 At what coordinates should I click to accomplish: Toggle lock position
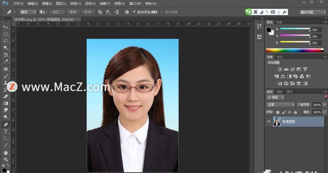pos(290,112)
